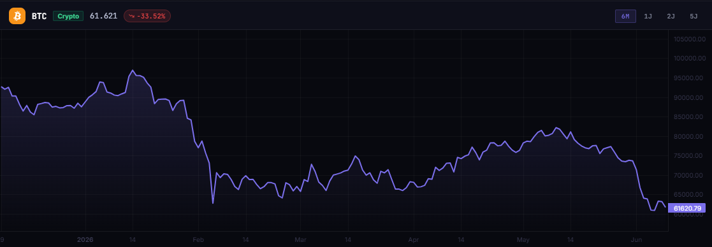
Task: Click the orange Bitcoin logo icon
Action: click(17, 16)
